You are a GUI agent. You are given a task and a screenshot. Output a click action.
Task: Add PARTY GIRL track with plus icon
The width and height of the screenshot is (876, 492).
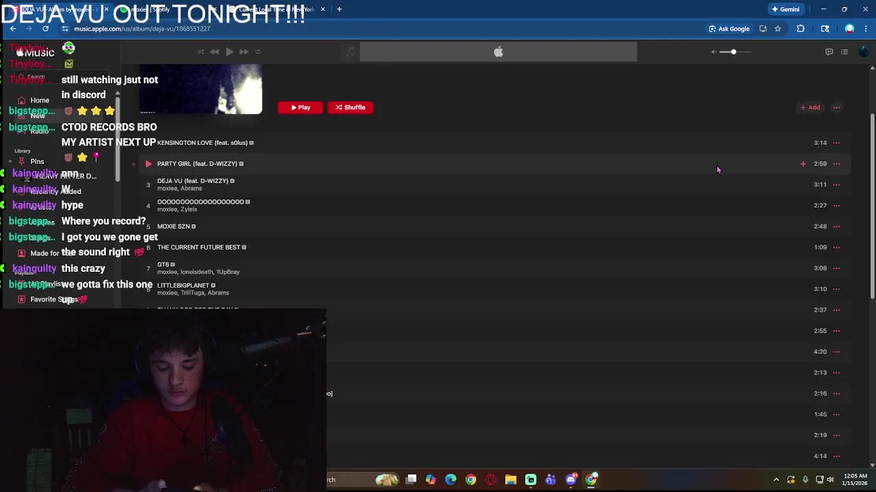point(803,164)
